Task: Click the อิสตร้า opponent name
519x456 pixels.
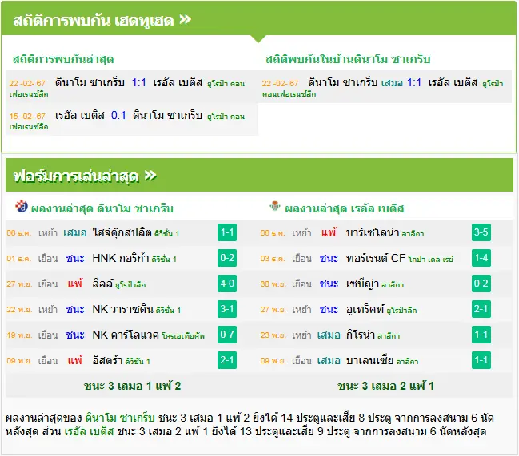Action: [x=108, y=360]
